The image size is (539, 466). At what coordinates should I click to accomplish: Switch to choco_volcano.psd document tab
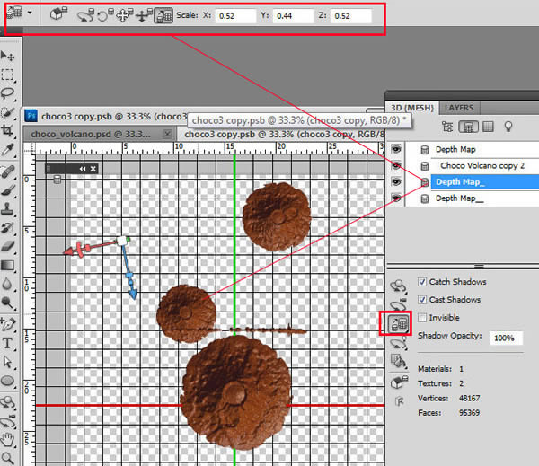click(x=91, y=134)
